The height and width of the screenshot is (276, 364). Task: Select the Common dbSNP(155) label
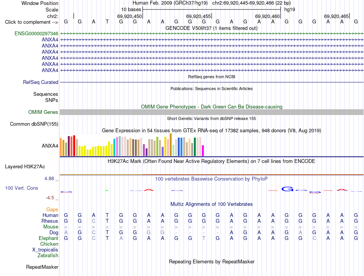pyautogui.click(x=34, y=124)
